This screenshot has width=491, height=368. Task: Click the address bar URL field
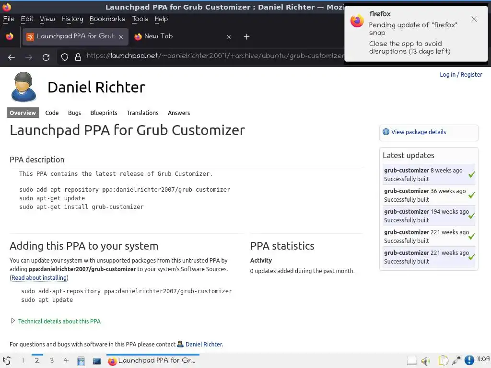[x=215, y=57]
